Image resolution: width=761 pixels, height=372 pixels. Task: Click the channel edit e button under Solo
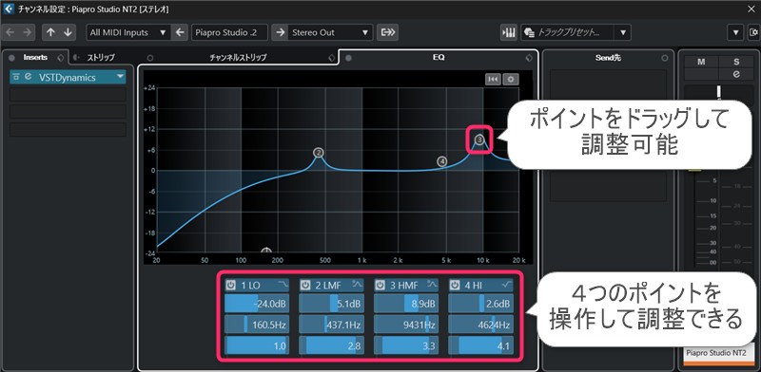[736, 74]
